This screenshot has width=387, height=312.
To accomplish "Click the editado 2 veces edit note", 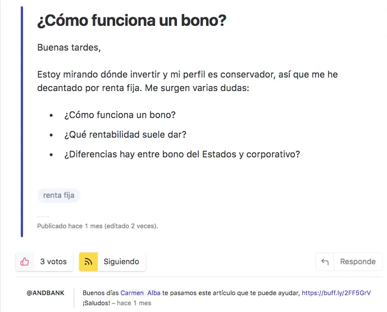I will pos(131,226).
